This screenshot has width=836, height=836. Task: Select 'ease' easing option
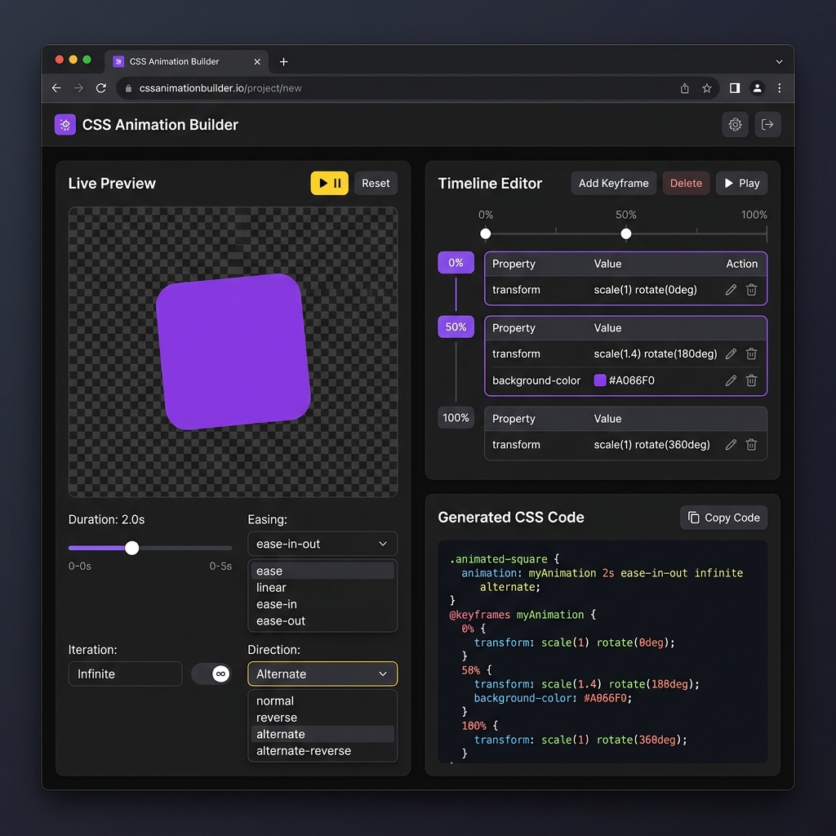tap(322, 571)
